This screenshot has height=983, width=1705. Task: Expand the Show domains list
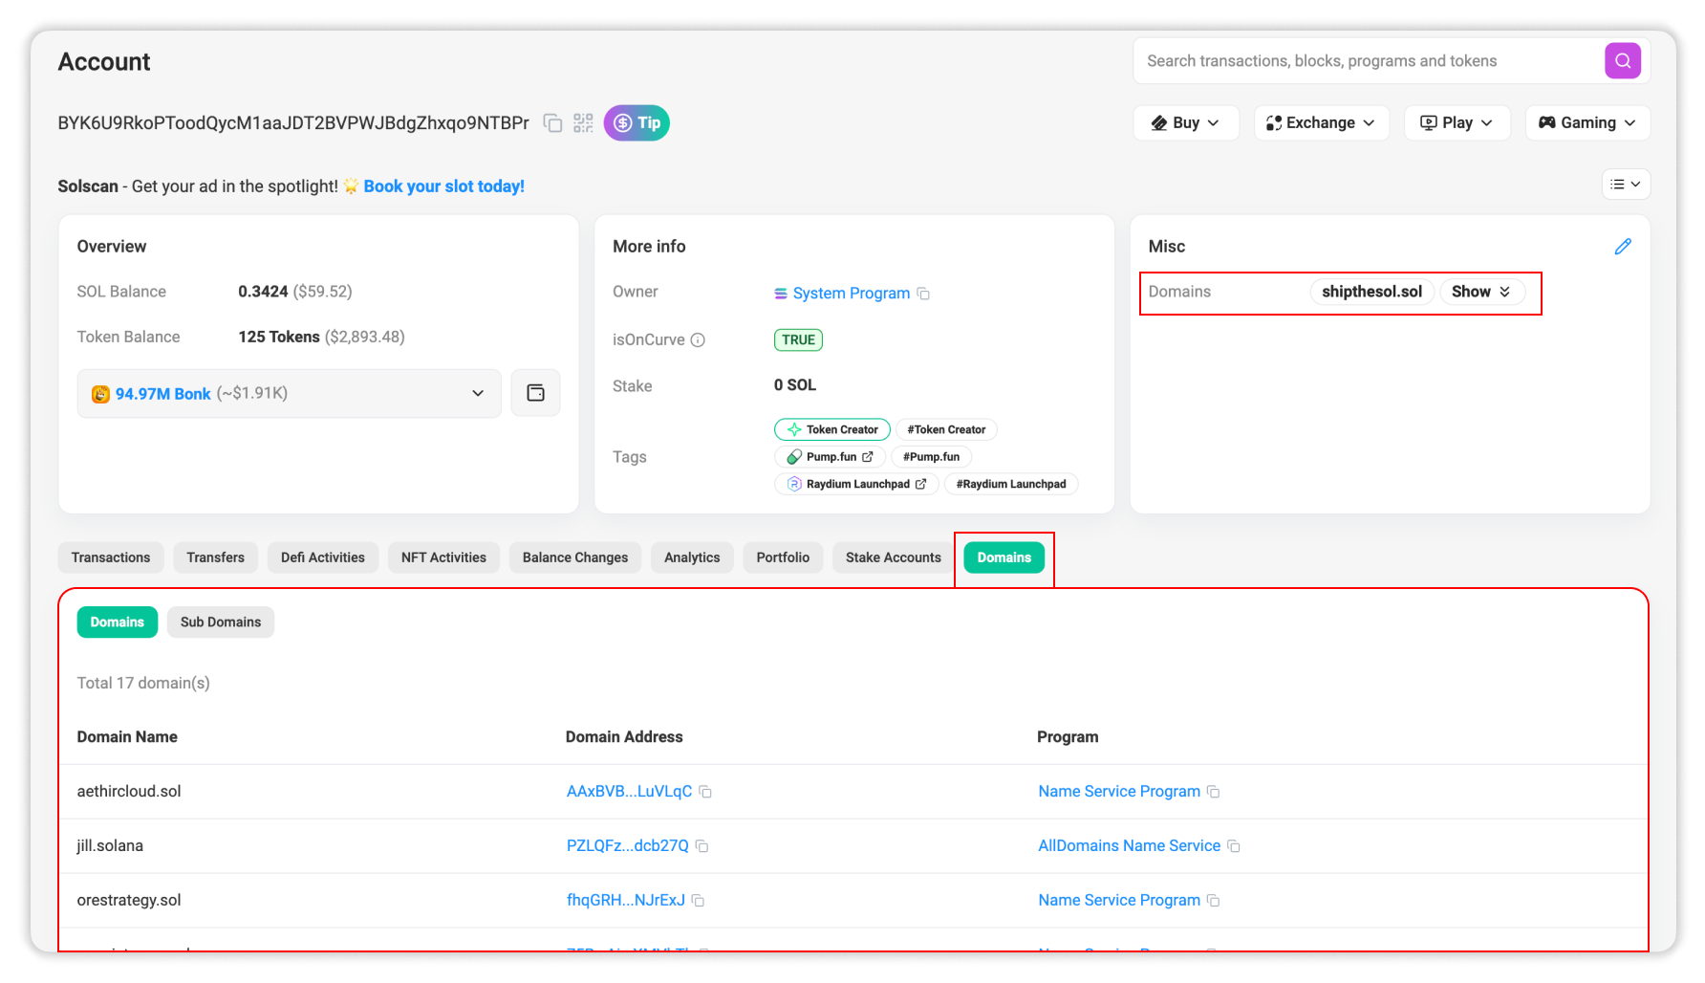[x=1480, y=292]
